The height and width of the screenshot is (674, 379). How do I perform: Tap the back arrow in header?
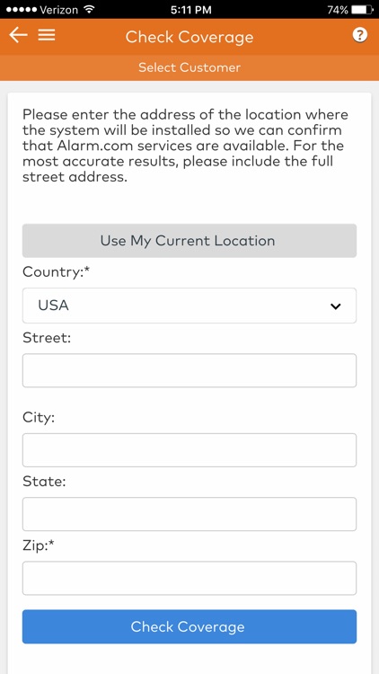18,36
